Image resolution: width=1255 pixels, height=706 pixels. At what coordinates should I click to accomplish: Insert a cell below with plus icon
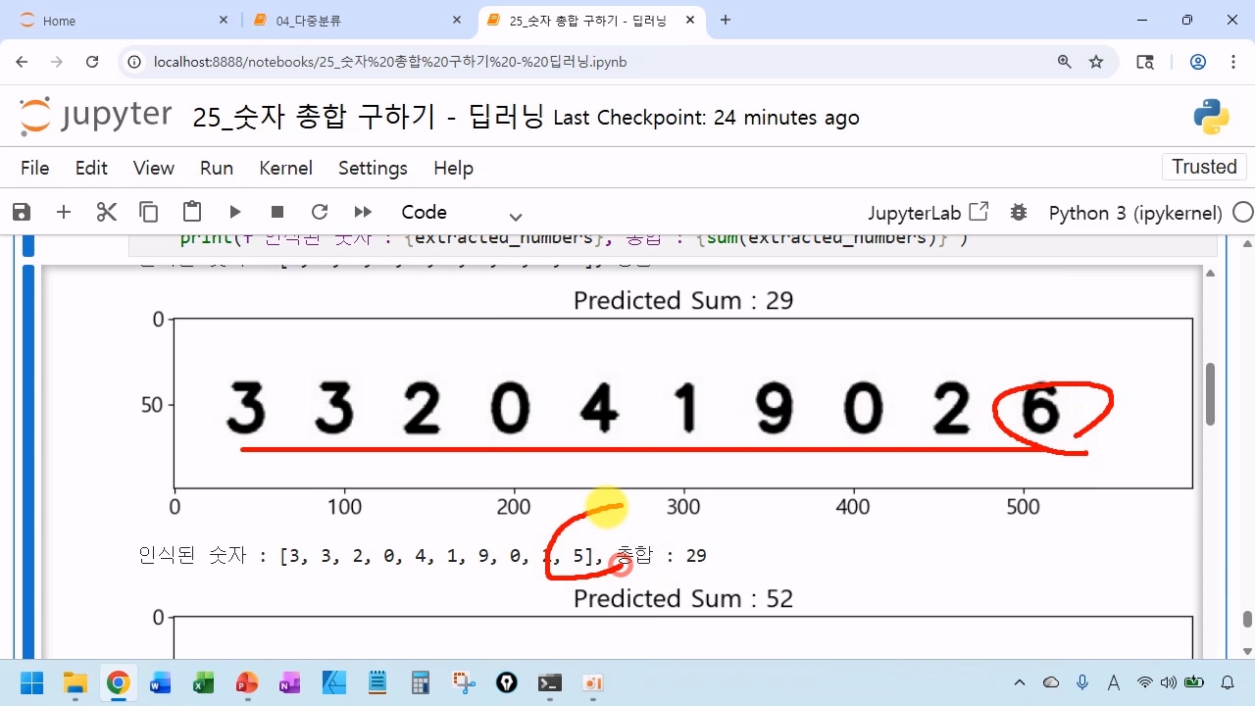[64, 212]
